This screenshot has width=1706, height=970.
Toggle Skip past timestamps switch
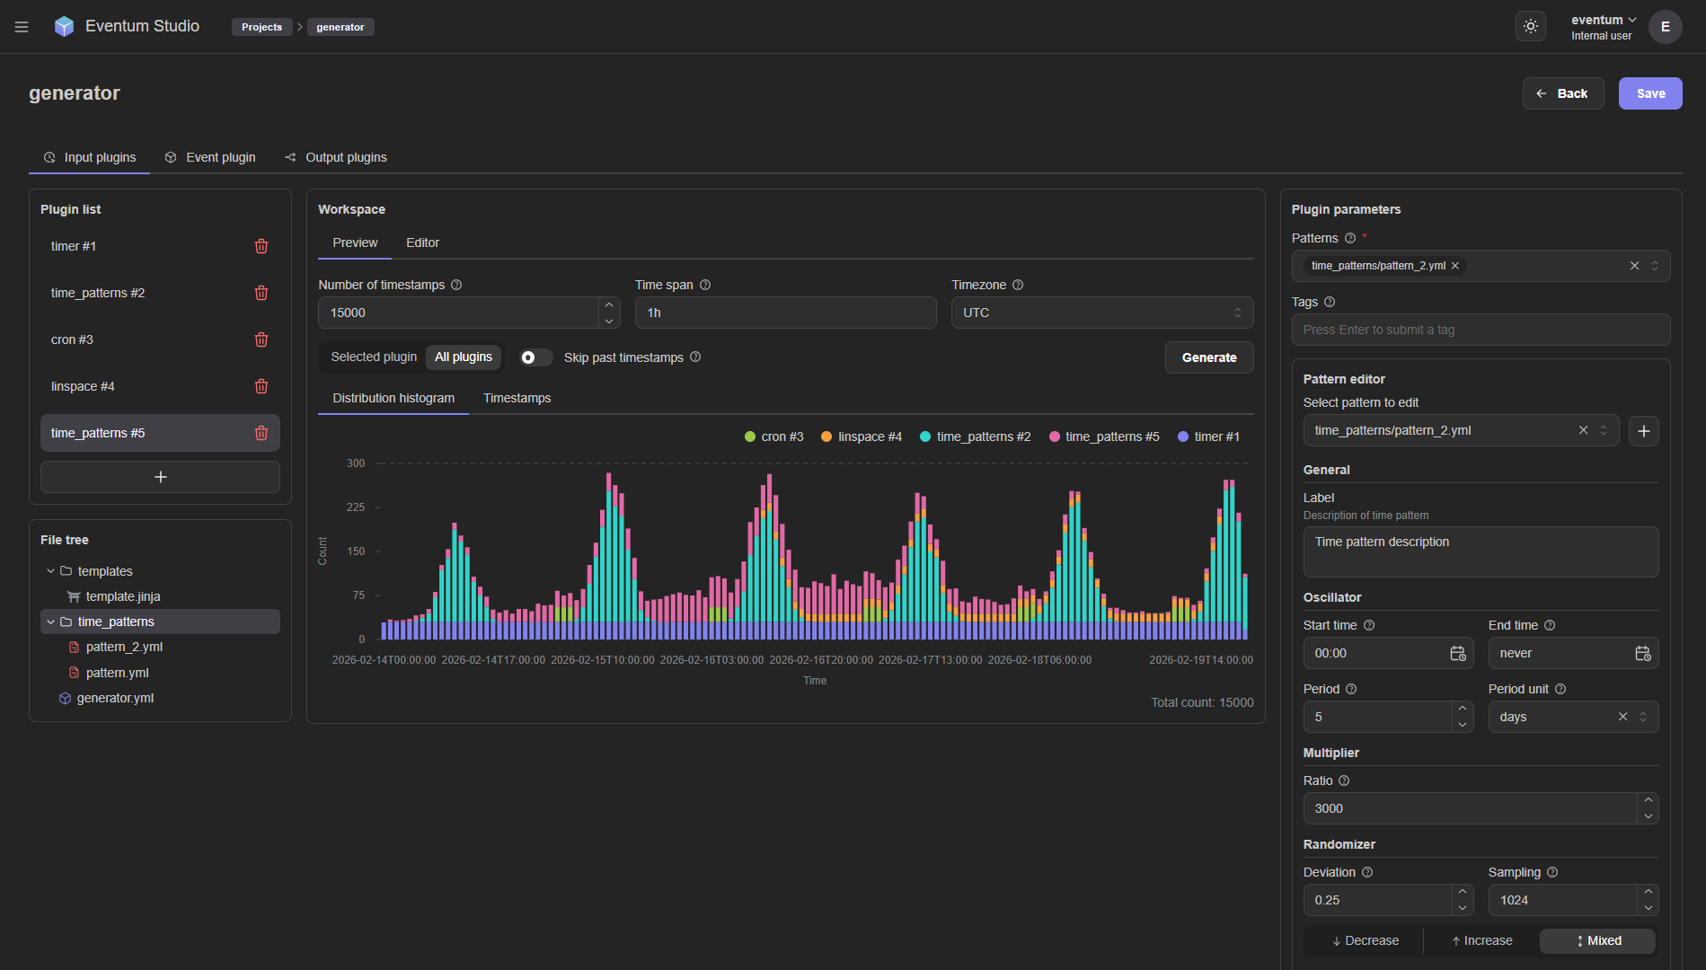[535, 357]
